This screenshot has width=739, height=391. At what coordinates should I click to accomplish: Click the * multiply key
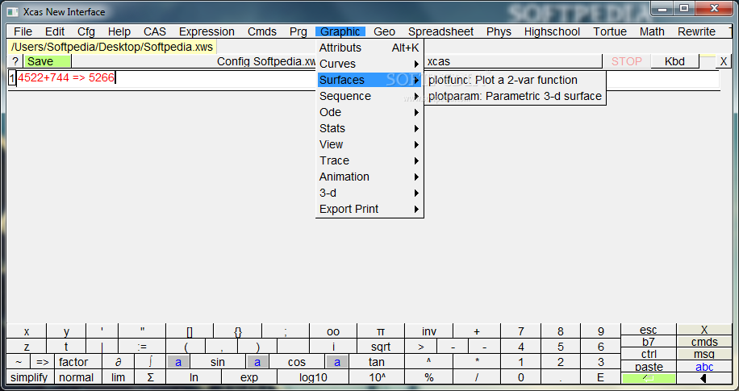(x=477, y=362)
